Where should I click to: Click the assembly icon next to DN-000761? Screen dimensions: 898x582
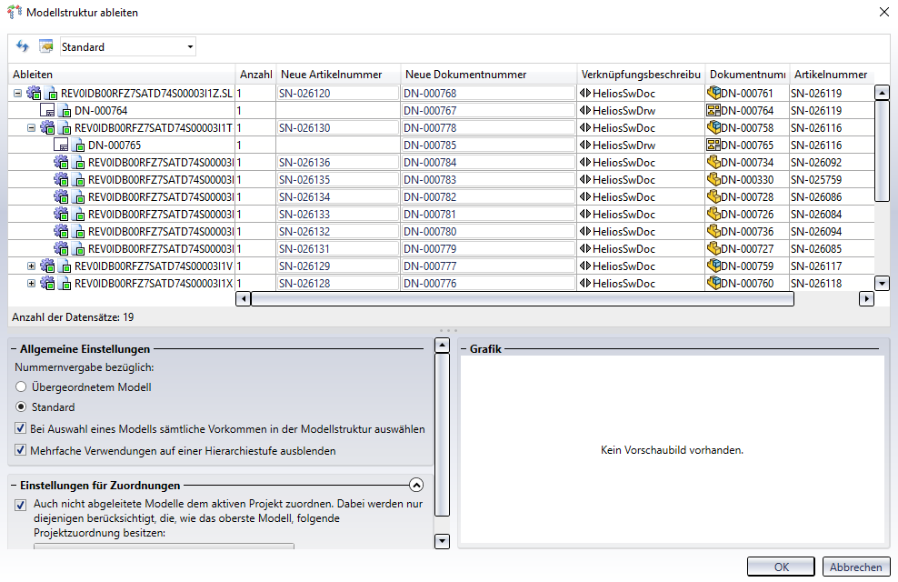pyautogui.click(x=713, y=93)
